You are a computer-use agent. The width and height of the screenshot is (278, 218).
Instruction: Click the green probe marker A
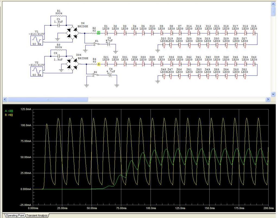(x=99, y=33)
